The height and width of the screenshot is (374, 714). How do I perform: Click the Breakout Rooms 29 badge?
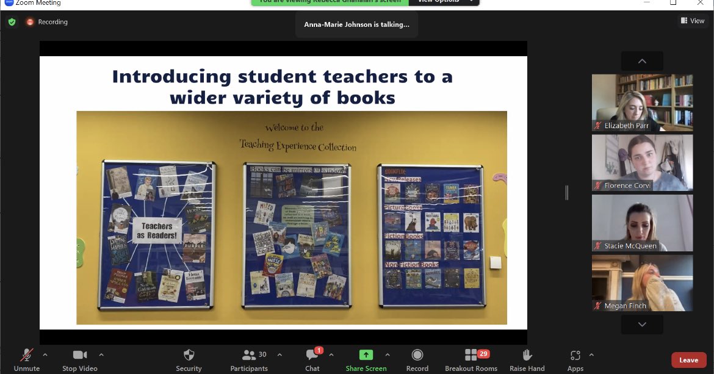(x=483, y=353)
